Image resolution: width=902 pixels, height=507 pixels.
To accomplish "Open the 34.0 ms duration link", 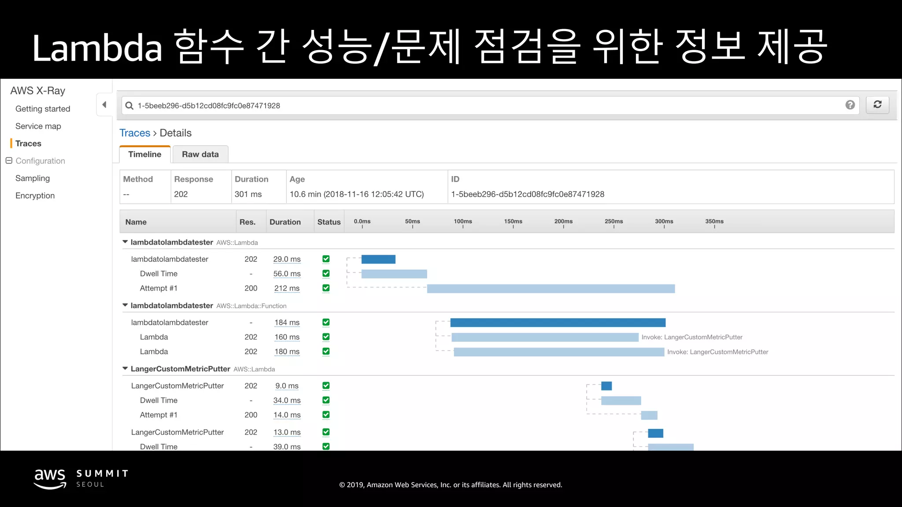I will point(287,400).
